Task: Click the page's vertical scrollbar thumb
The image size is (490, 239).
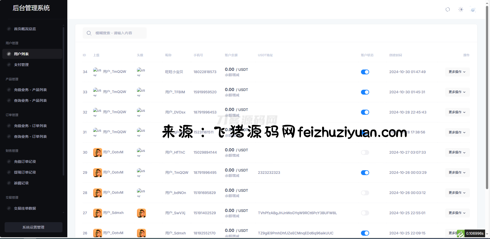Action: [487, 97]
